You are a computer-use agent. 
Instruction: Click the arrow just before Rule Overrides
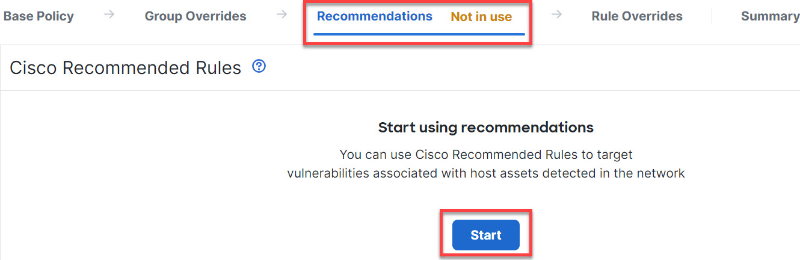point(556,15)
